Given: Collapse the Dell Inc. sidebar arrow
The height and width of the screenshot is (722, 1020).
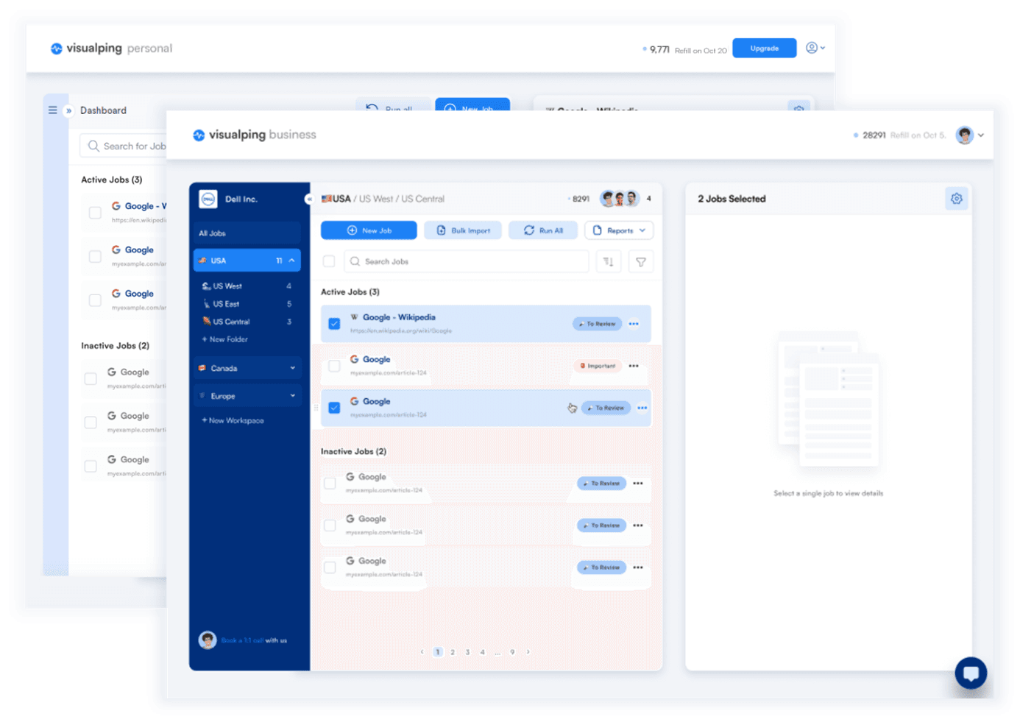Looking at the screenshot, I should coord(309,199).
